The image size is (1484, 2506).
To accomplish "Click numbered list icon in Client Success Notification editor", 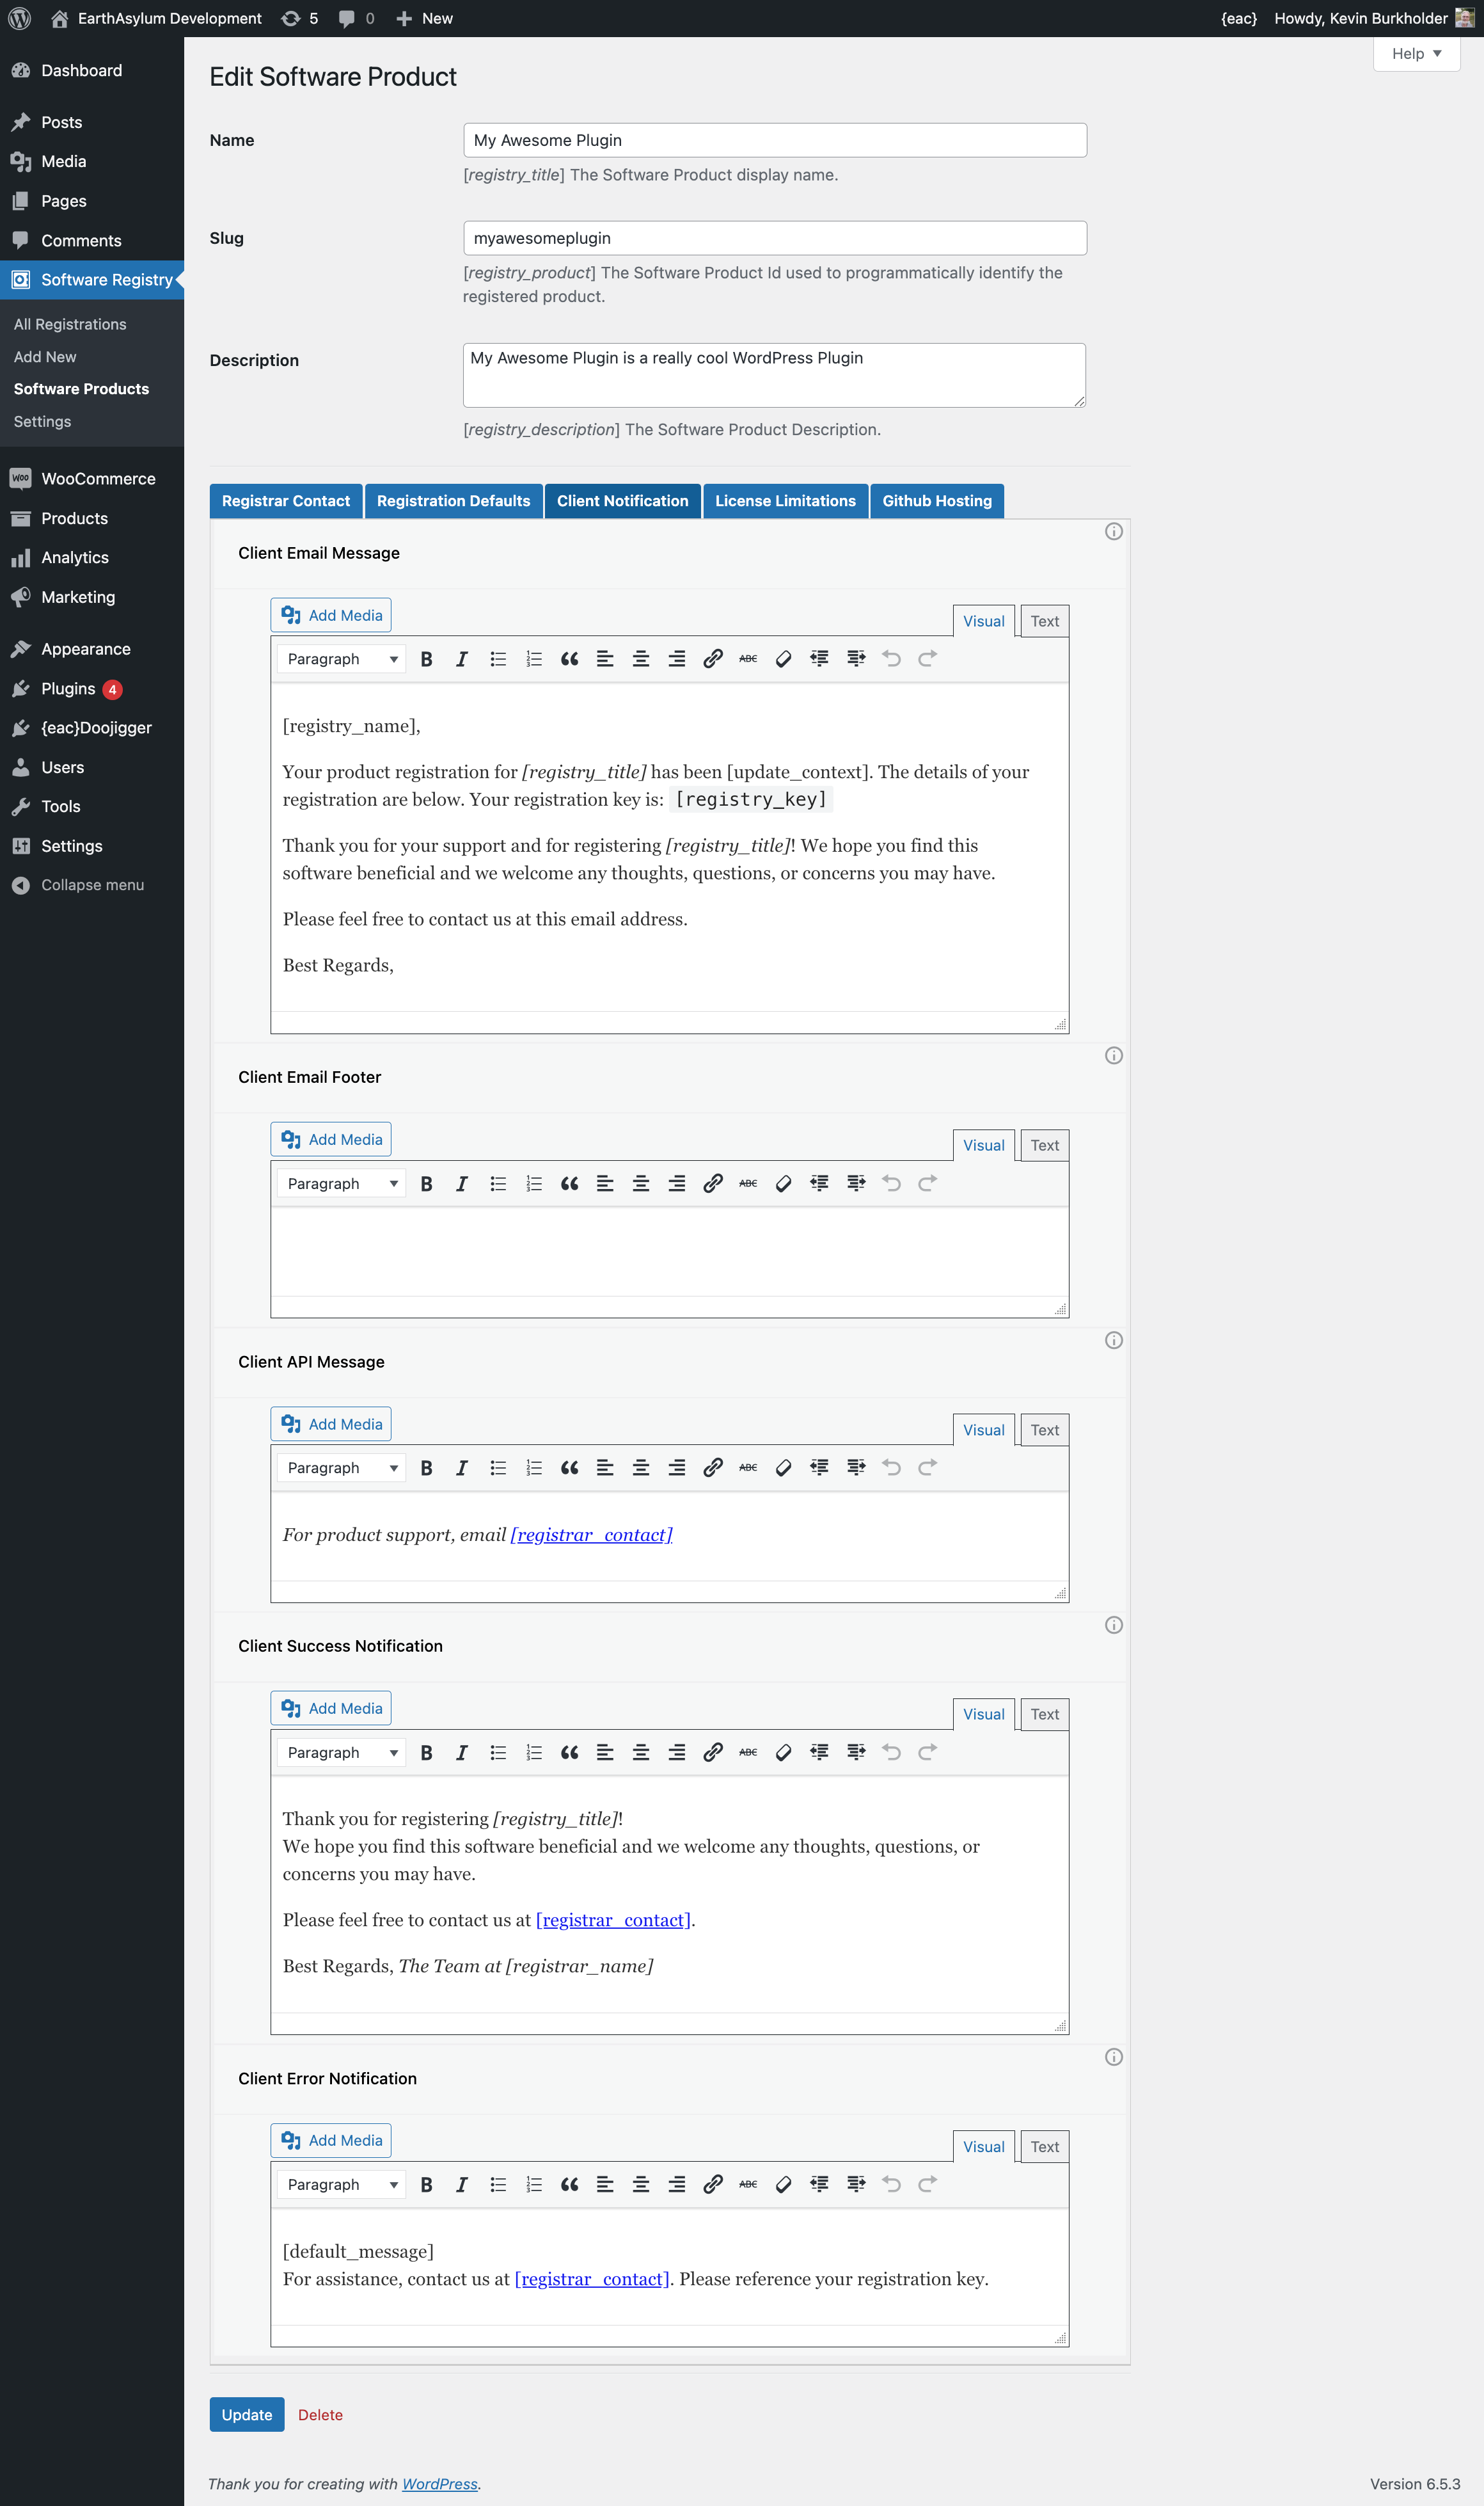I will pos(534,1752).
